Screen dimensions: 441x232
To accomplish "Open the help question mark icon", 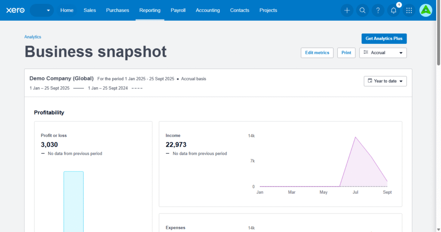I will tap(378, 10).
